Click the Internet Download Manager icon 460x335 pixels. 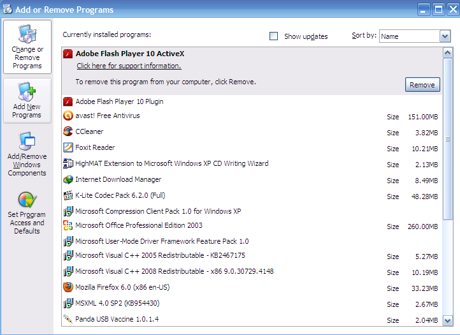pyautogui.click(x=68, y=179)
